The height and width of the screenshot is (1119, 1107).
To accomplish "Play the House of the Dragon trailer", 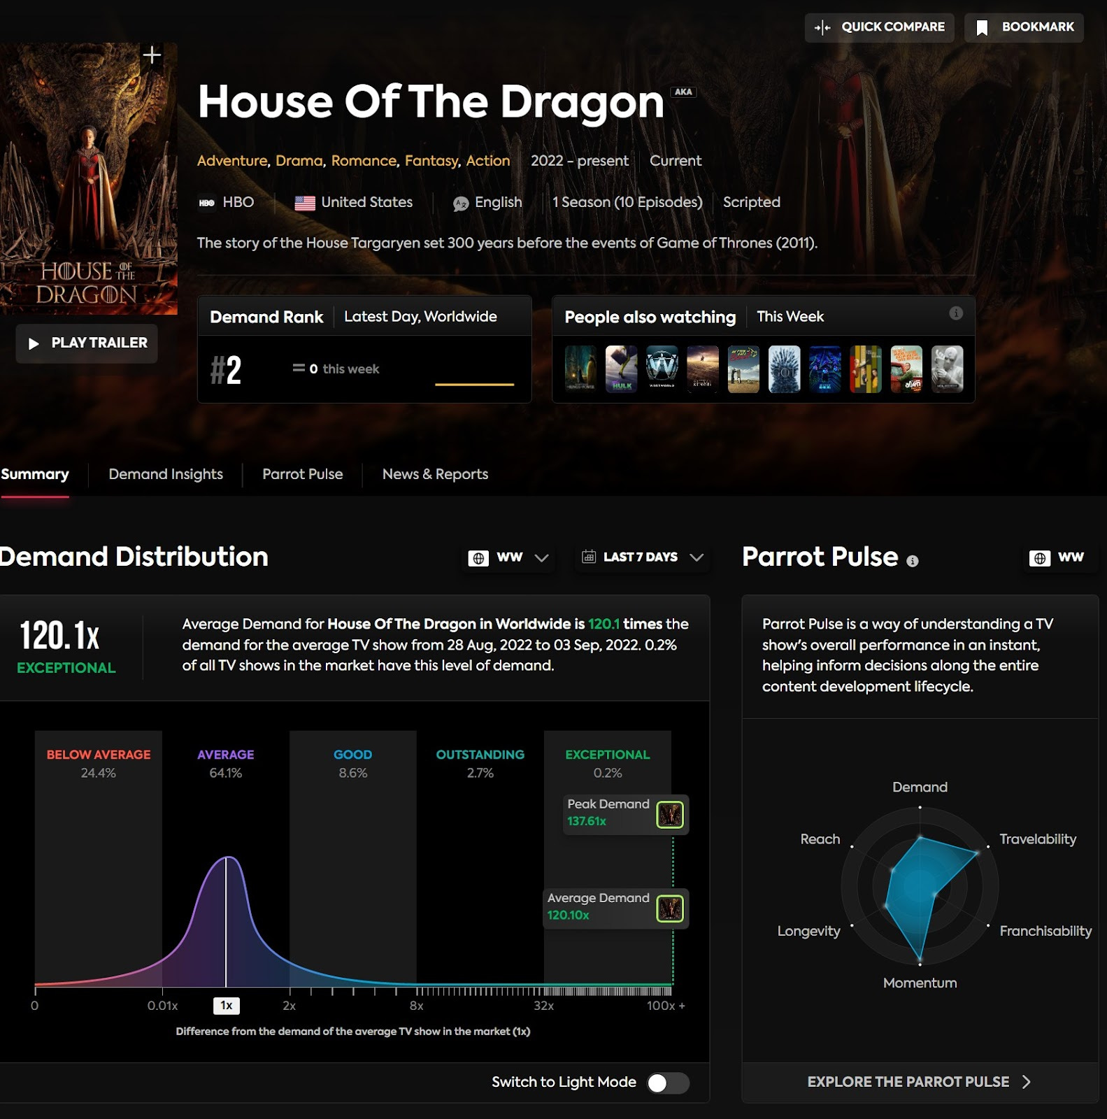I will point(87,343).
